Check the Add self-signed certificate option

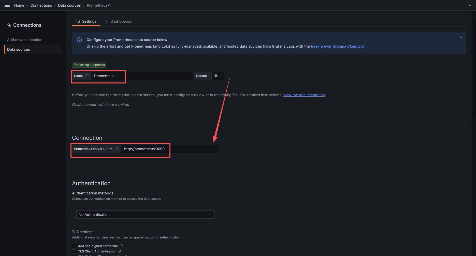point(74,246)
